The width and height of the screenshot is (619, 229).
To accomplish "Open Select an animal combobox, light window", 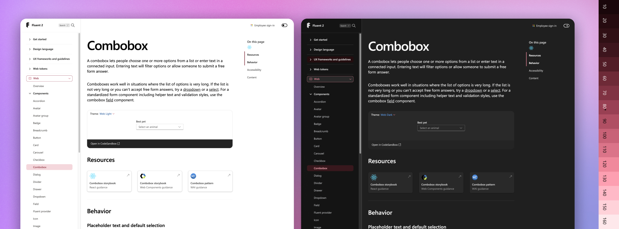I will tap(160, 127).
